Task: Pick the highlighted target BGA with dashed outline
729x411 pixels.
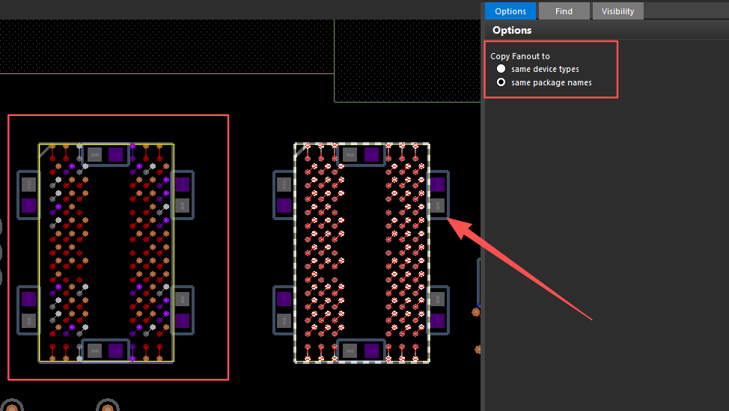Action: point(362,253)
